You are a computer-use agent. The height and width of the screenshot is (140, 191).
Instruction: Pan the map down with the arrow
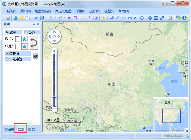coord(54,41)
